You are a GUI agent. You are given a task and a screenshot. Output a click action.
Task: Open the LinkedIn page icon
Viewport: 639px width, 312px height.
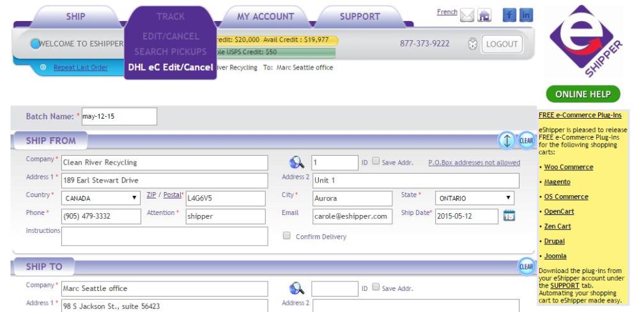526,15
